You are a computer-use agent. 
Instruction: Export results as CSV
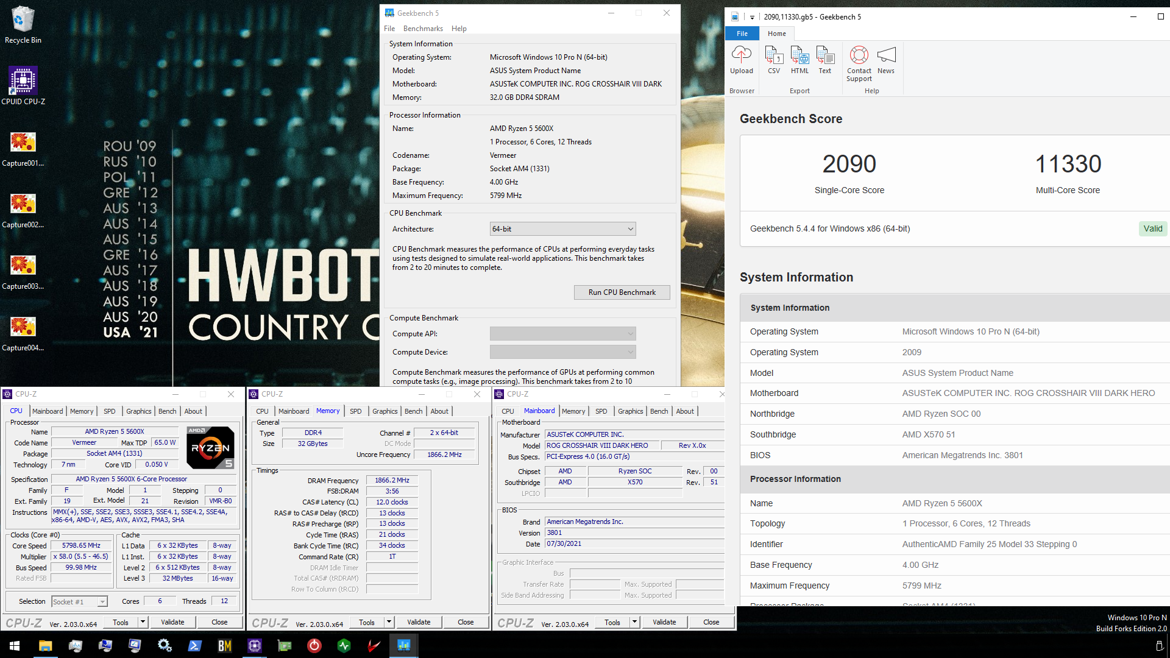click(774, 60)
